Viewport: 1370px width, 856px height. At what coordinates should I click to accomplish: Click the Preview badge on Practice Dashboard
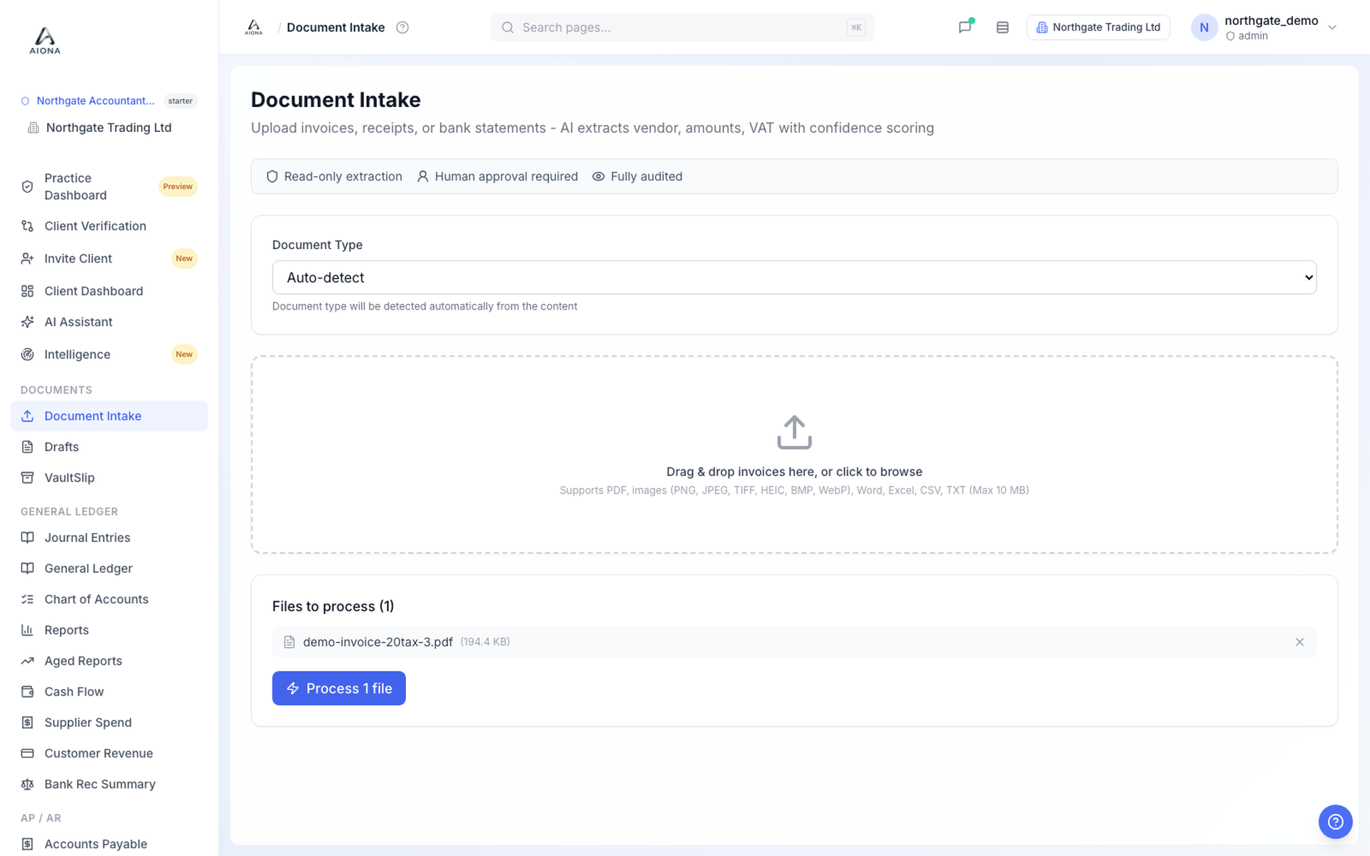point(178,187)
